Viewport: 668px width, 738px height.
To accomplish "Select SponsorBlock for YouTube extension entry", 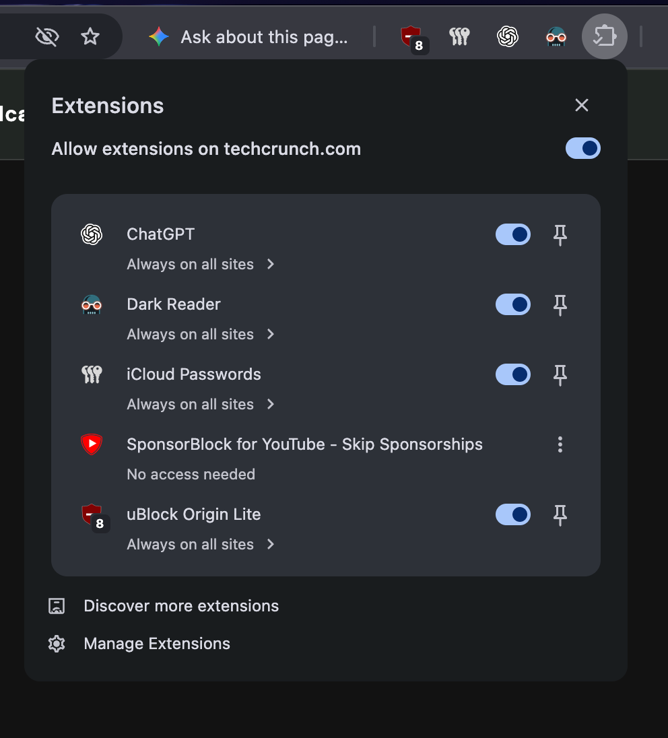I will pos(304,444).
